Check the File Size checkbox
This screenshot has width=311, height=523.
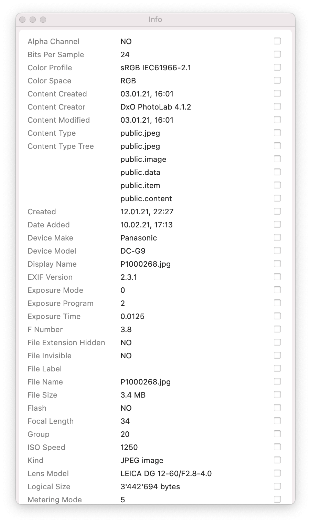click(x=277, y=394)
